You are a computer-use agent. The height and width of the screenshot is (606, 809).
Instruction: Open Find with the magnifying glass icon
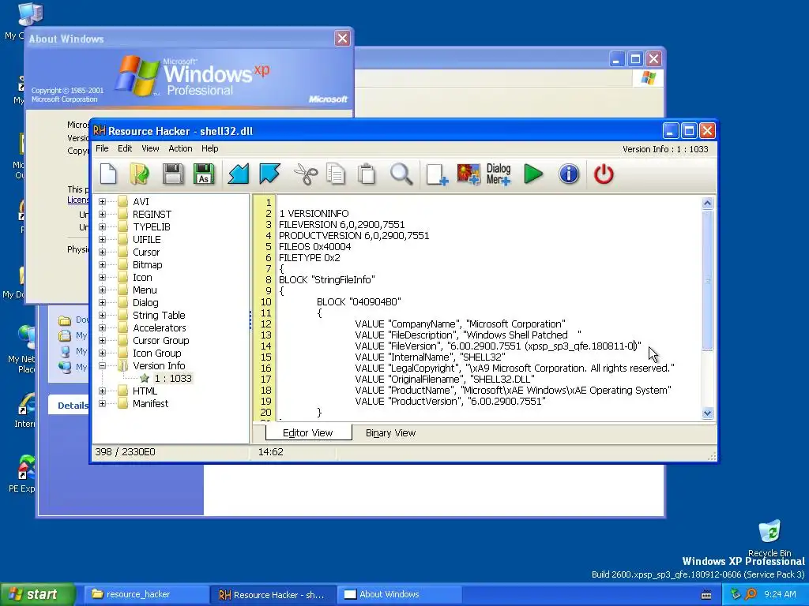(401, 174)
